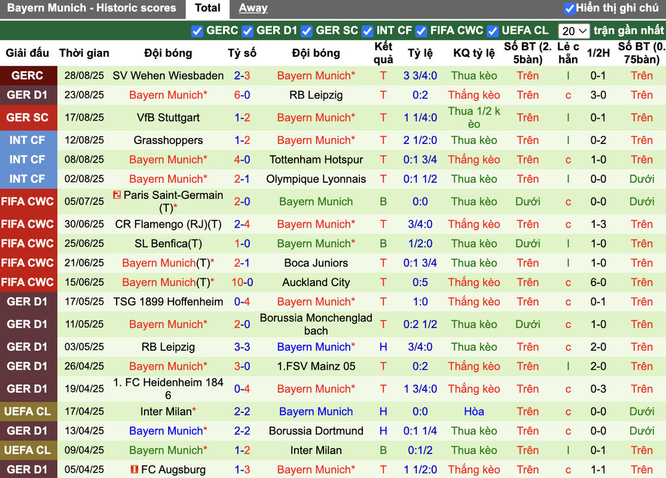
Task: Open the VfB Stuttgart team link
Action: [x=168, y=118]
